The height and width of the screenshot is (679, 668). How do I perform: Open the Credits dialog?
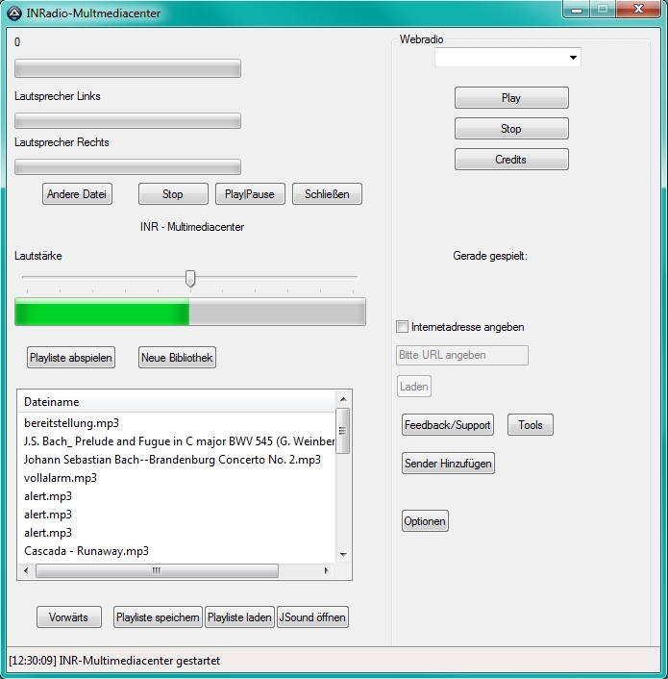(x=511, y=160)
